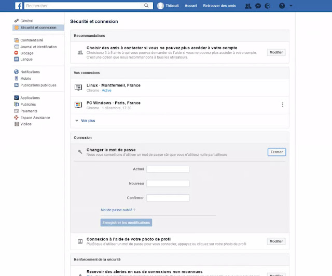332x276 pixels.
Task: Open Notifications settings label
Action: 30,72
